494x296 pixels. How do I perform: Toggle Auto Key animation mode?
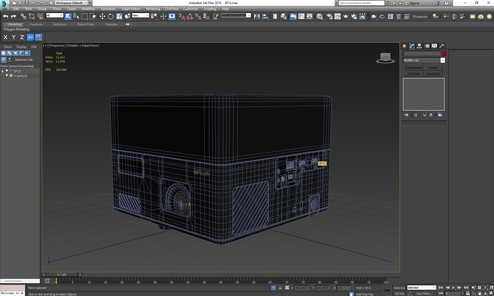click(399, 288)
